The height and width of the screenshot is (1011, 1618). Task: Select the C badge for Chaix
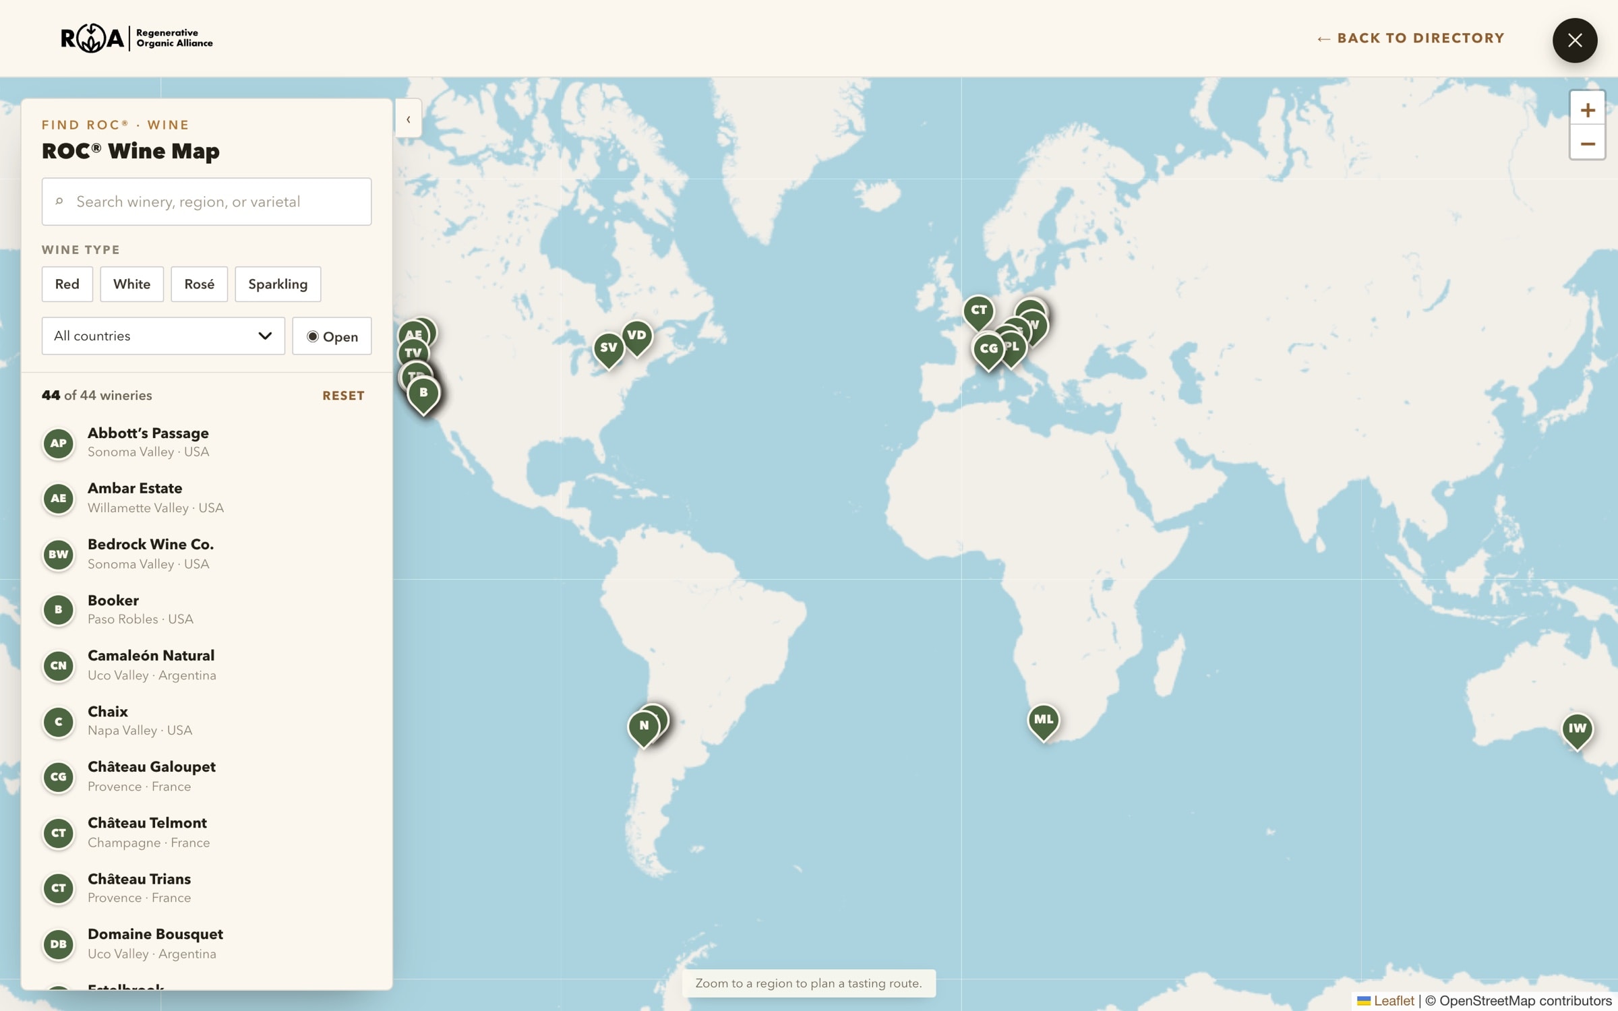(x=59, y=722)
